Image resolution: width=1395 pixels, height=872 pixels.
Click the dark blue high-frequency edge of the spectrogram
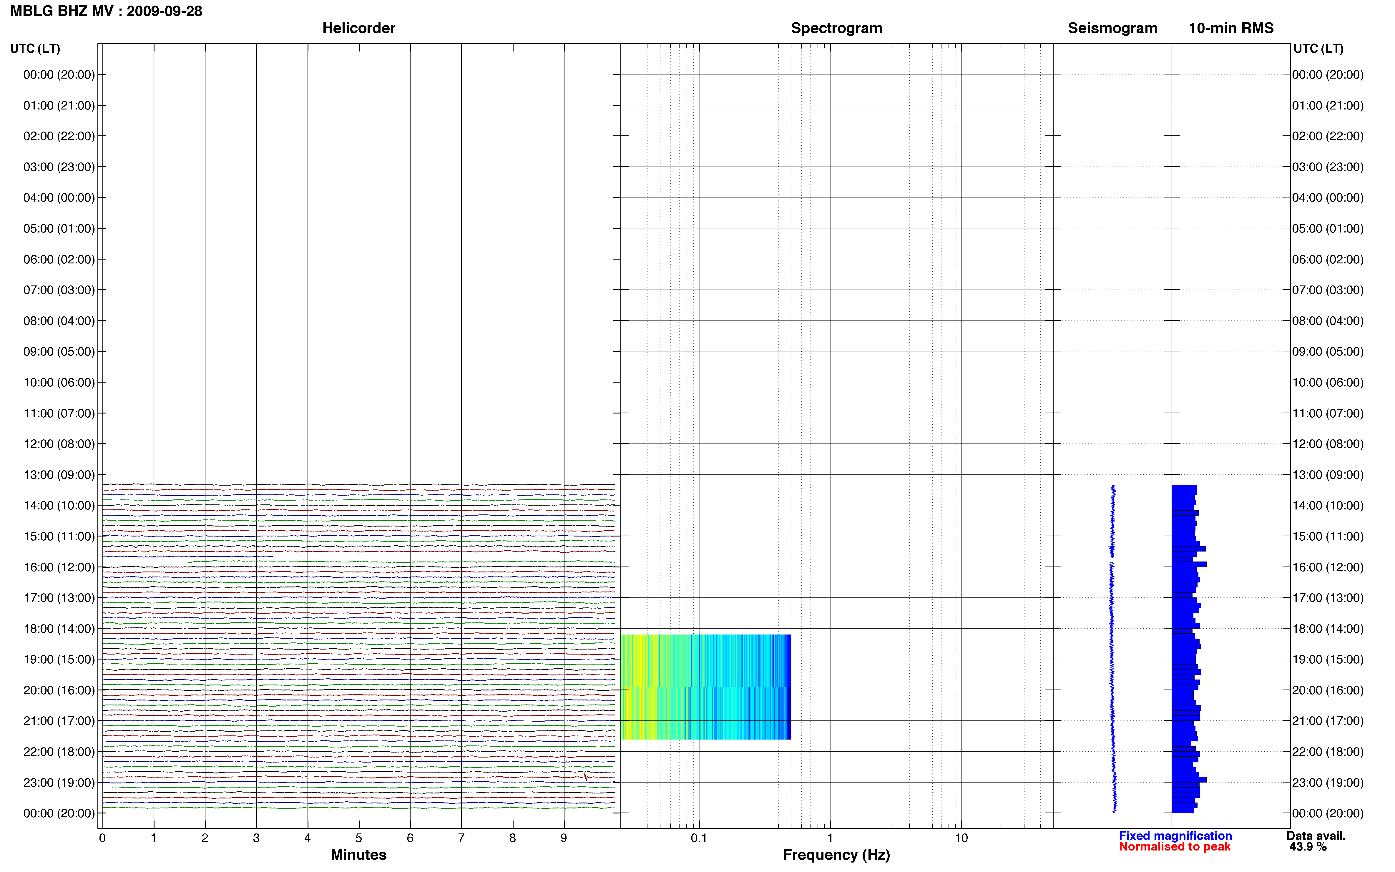[788, 687]
